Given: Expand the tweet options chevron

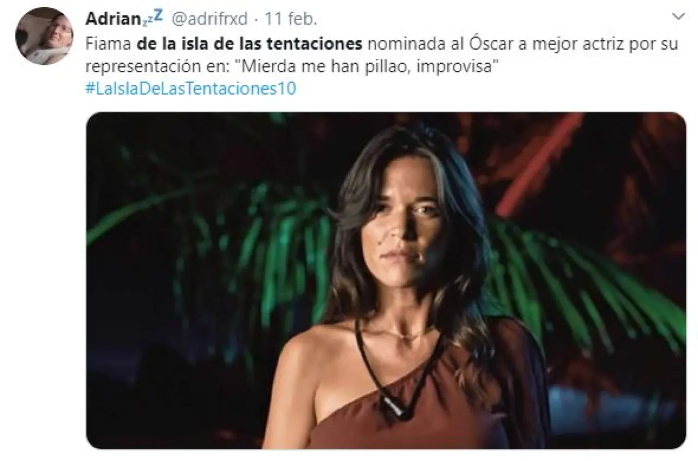Looking at the screenshot, I should coord(677,17).
